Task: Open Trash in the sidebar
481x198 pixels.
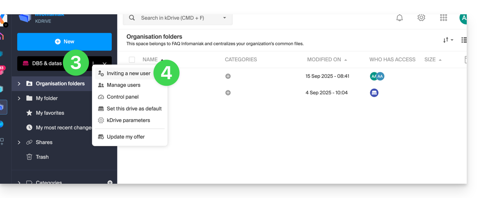Action: coord(42,157)
